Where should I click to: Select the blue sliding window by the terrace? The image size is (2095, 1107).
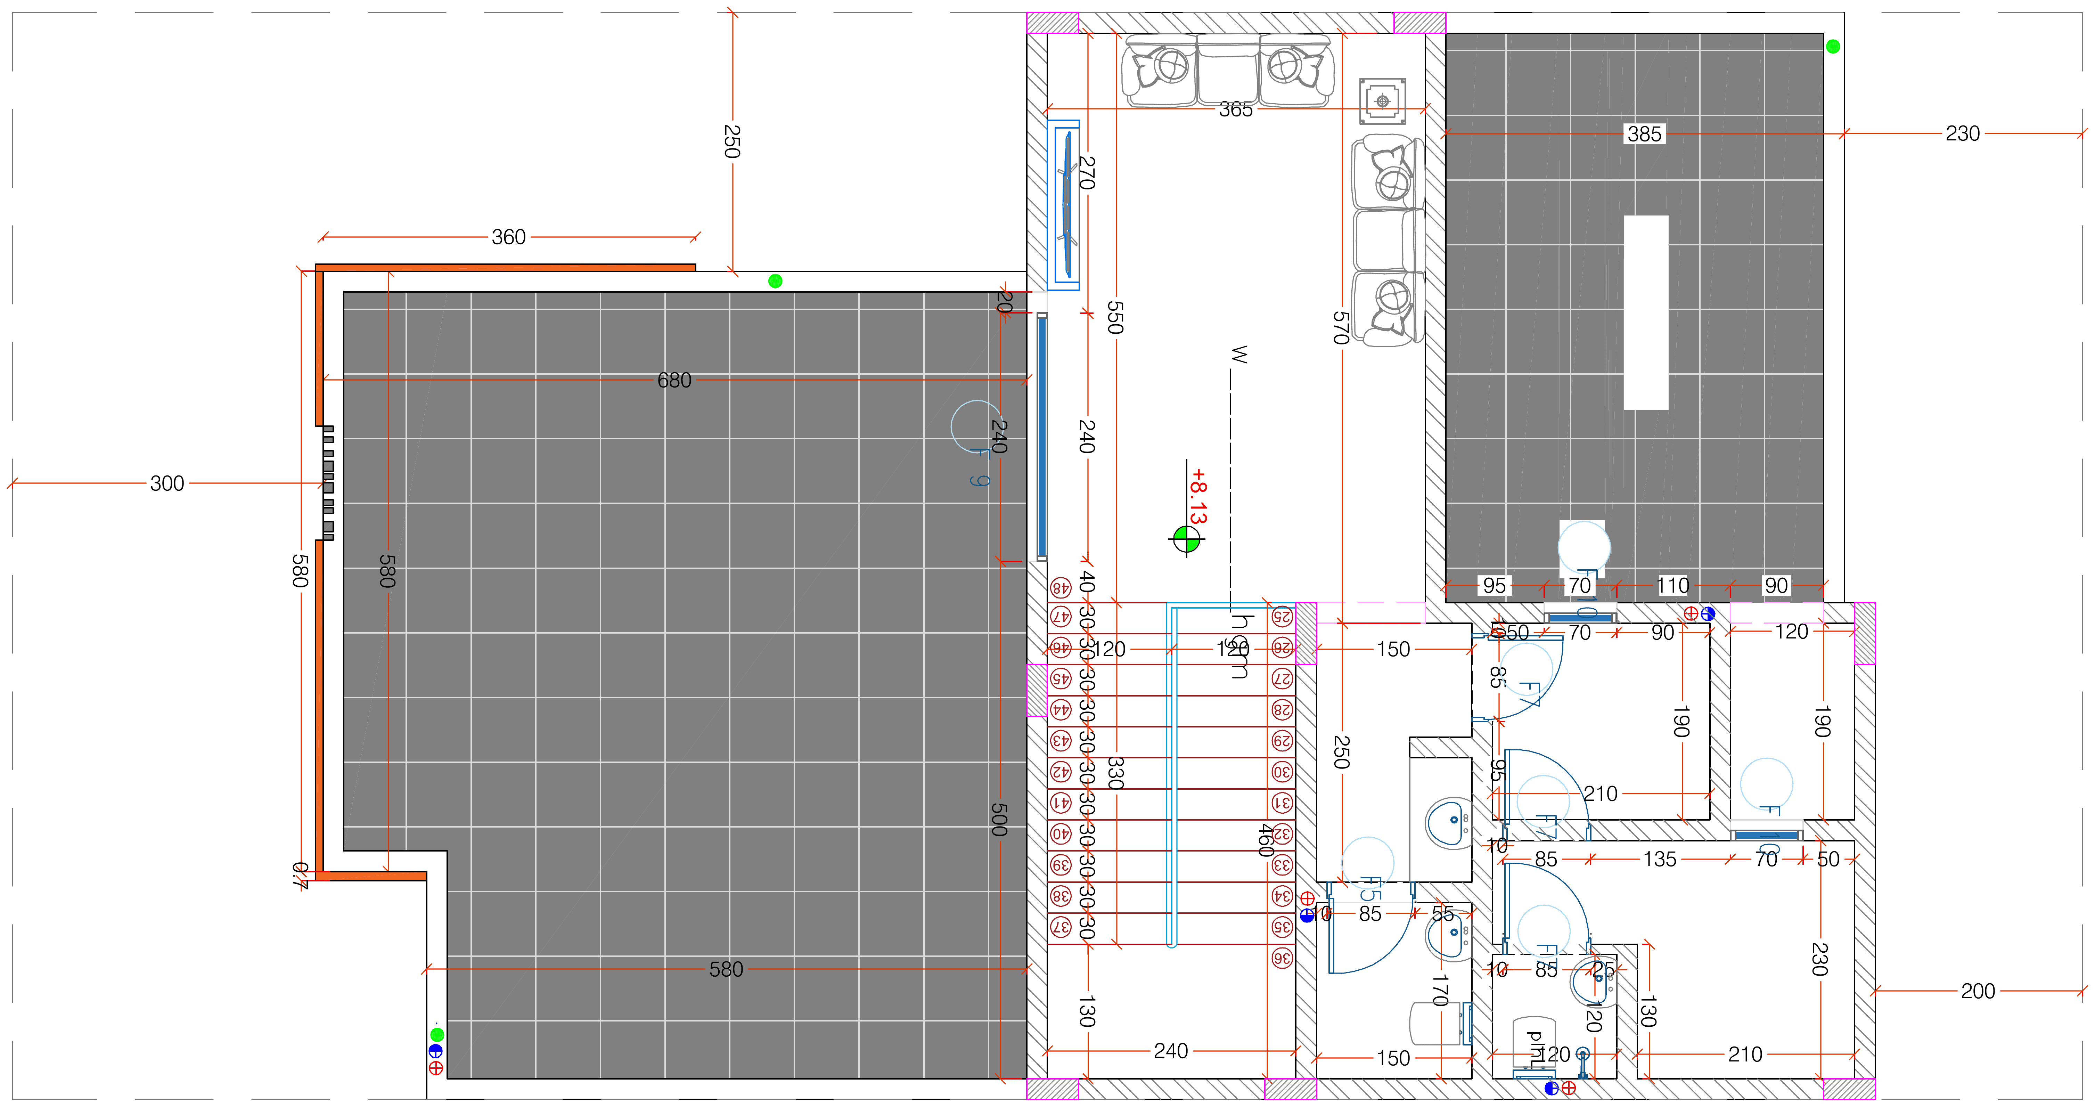[1042, 437]
